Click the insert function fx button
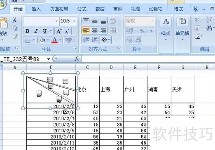The image size is (215, 150). coord(77,59)
